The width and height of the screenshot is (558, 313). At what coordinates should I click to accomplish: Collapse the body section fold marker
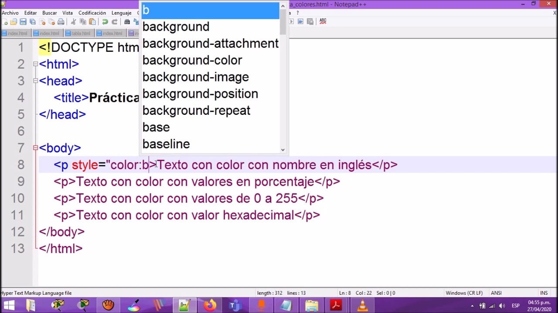tap(35, 148)
